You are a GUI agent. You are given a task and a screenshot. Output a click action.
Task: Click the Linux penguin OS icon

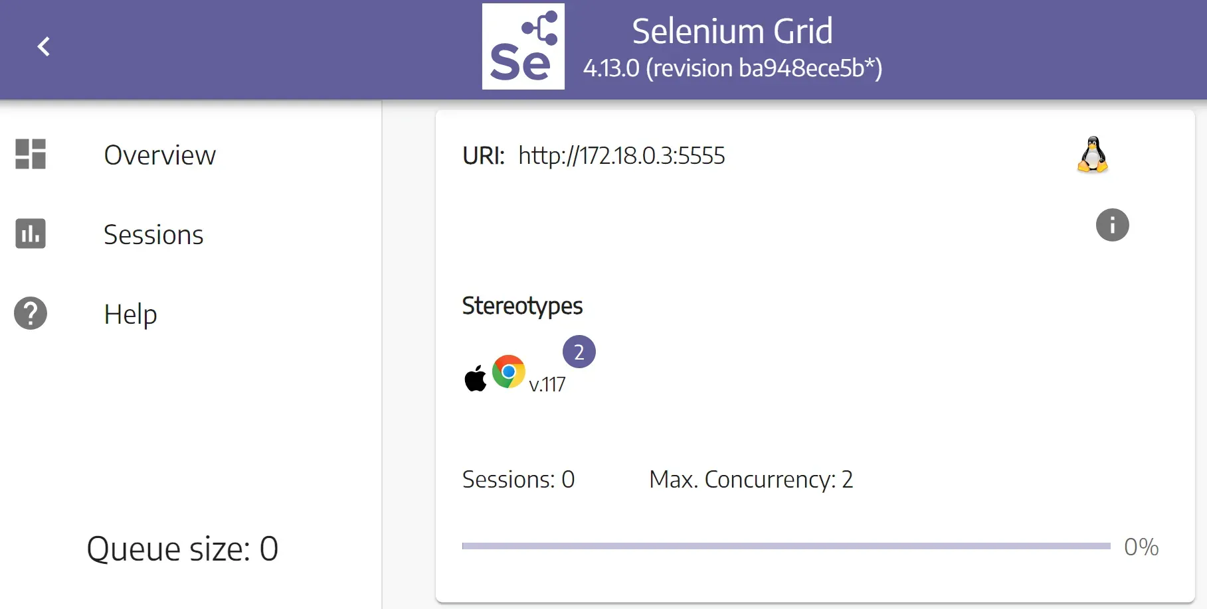coord(1093,155)
